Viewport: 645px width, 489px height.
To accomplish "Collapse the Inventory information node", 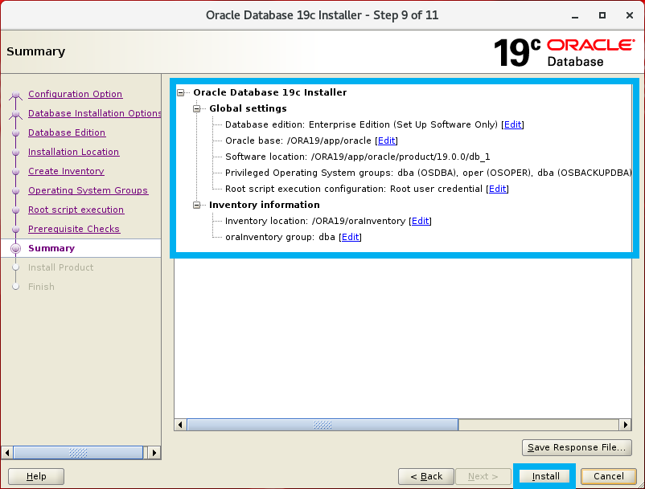I will [196, 205].
